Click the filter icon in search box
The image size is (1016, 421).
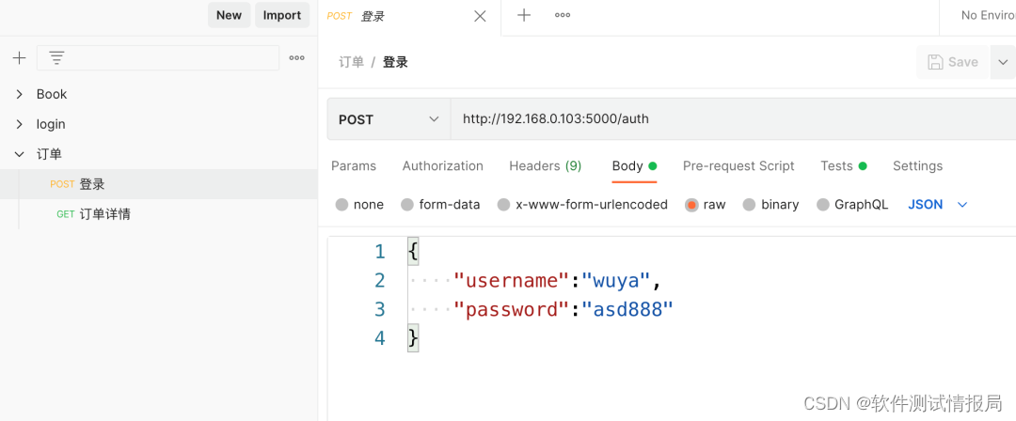click(57, 58)
